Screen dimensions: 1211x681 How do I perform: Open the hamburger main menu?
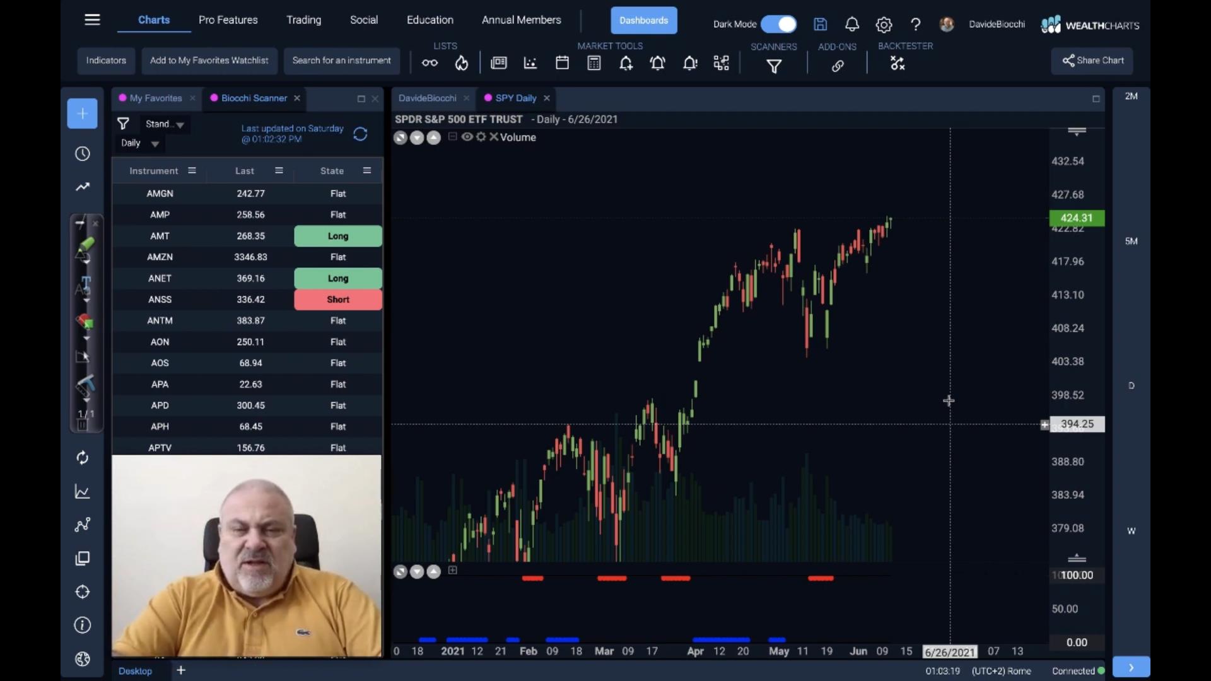(92, 20)
